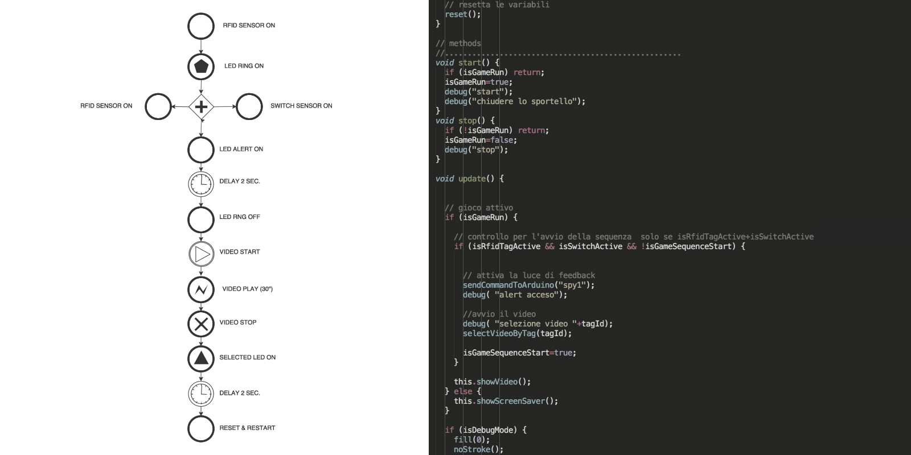911x455 pixels.
Task: Click the LED RING ON label
Action: coord(244,66)
